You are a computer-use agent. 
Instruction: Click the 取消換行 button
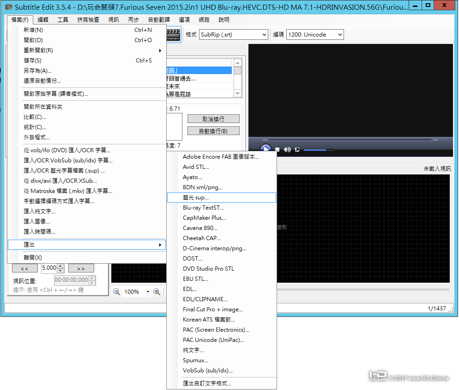213,119
